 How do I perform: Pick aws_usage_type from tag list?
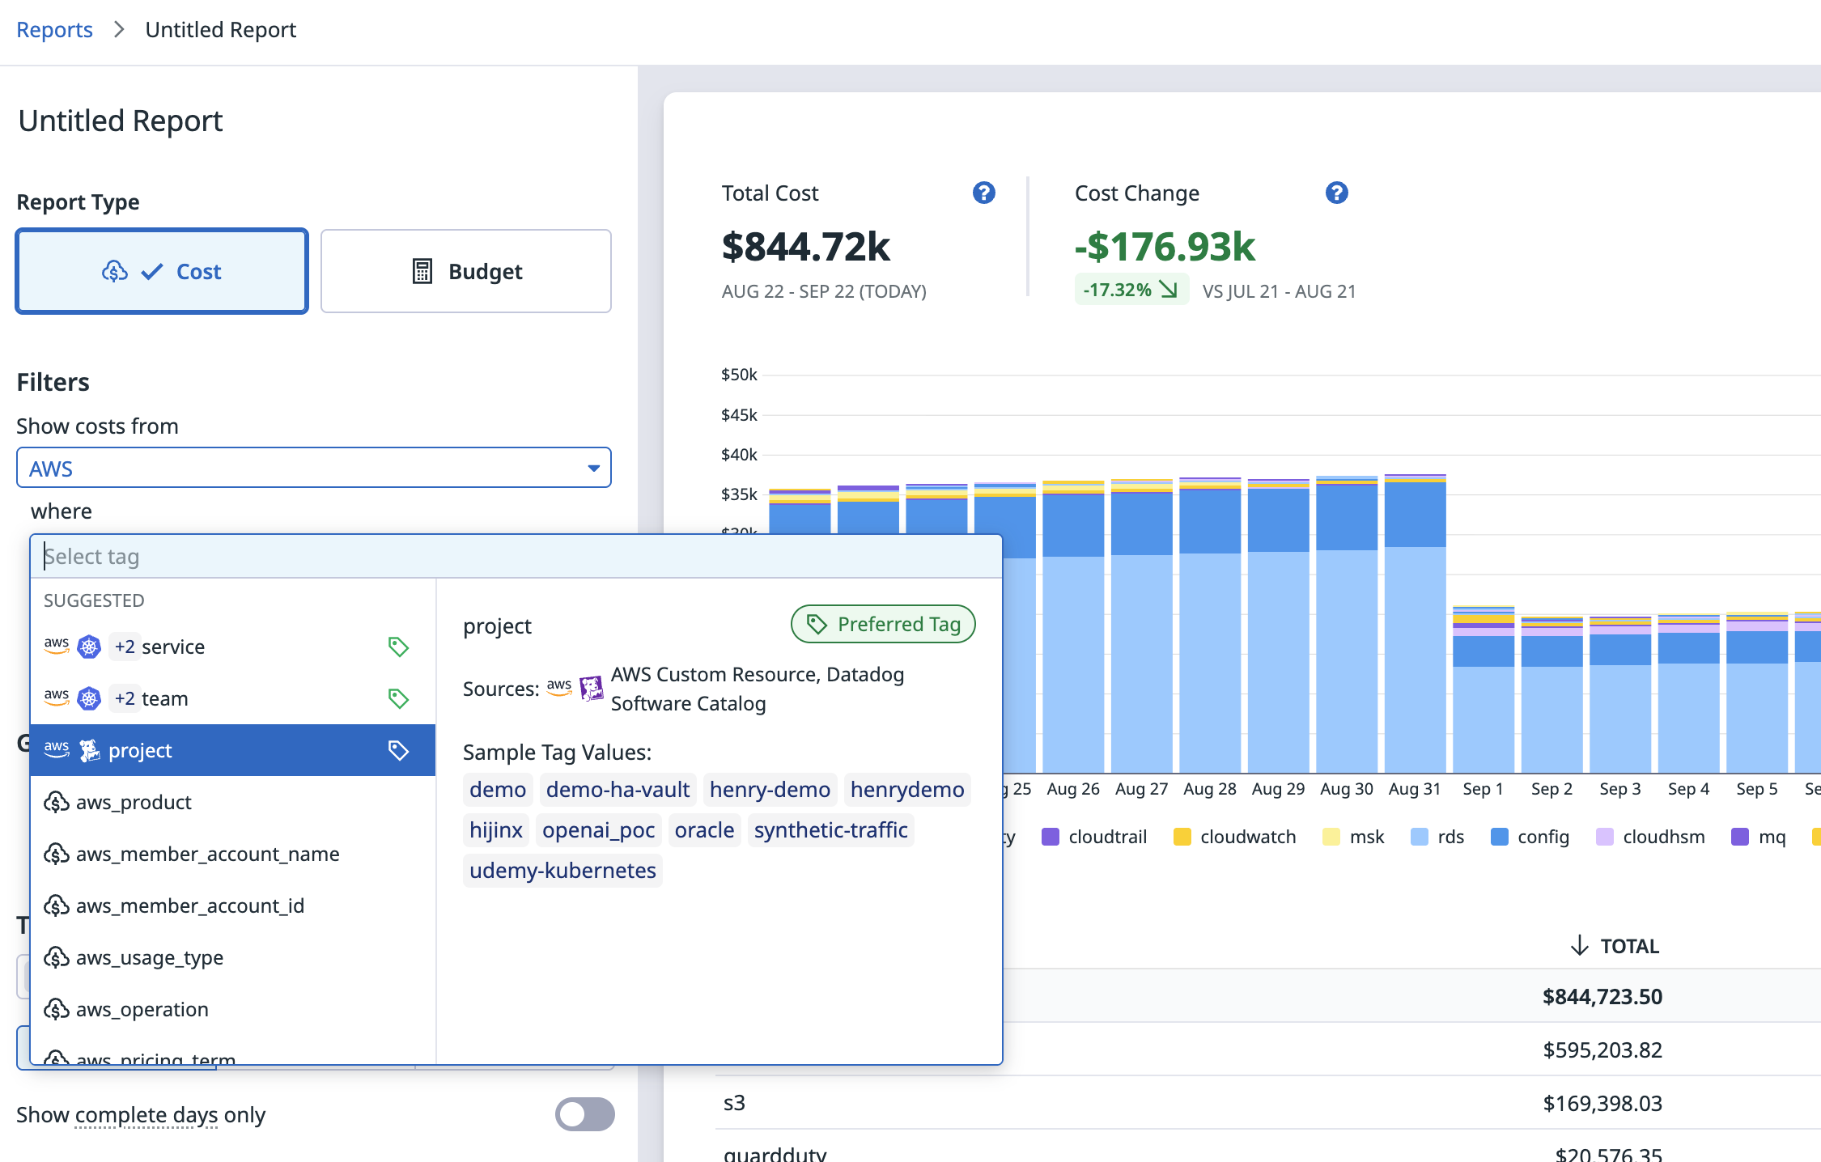click(x=150, y=957)
